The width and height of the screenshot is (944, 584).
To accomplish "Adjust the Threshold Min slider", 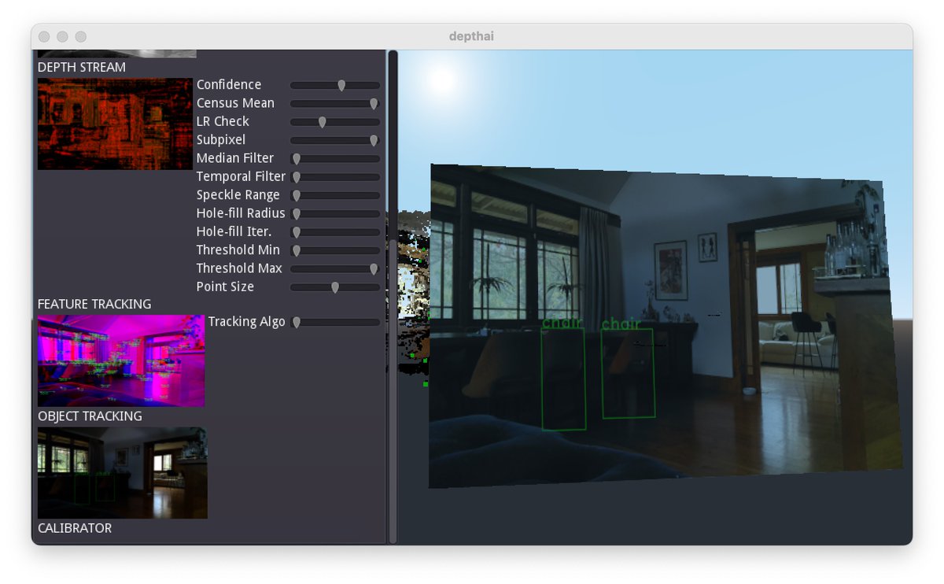I will (x=335, y=250).
